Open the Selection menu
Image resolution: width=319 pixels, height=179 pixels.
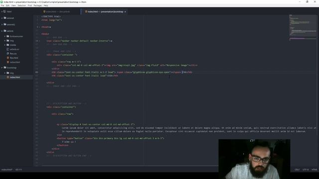(21, 5)
